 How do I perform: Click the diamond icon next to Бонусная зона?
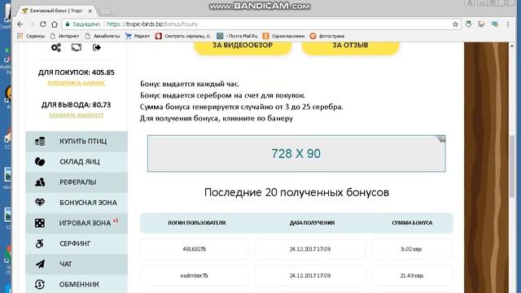click(x=40, y=203)
